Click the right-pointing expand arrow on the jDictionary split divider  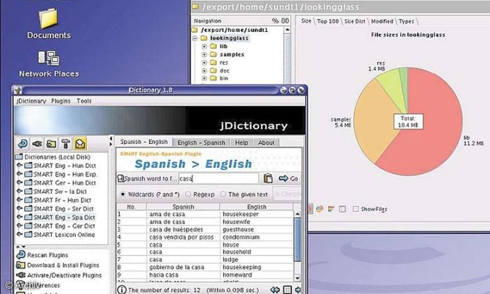coord(111,144)
